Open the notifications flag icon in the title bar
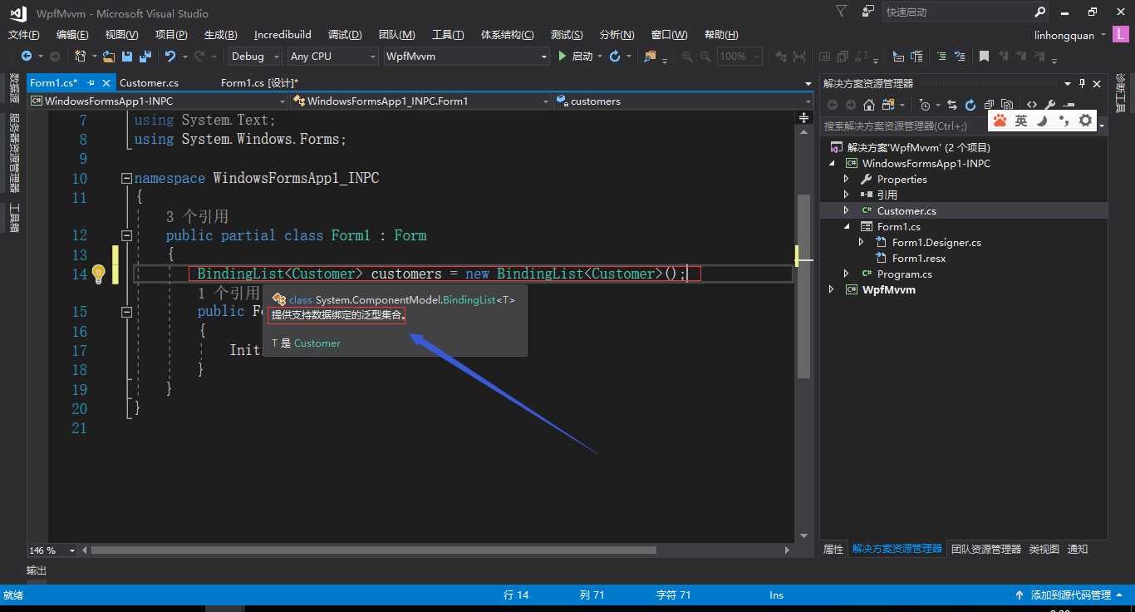 [x=842, y=12]
